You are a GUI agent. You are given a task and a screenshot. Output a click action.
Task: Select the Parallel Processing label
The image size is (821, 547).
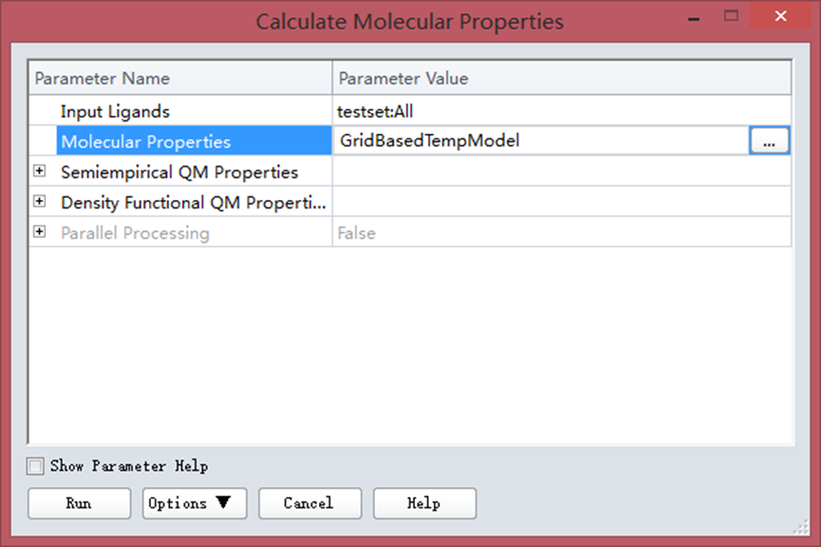(x=135, y=232)
